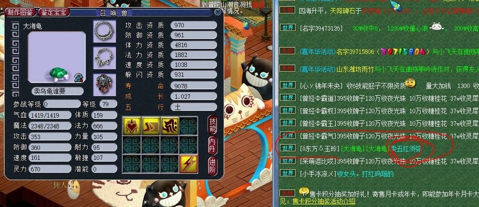Click the empty skill slot beside third skill
This screenshot has width=479, height=207.
189,126
